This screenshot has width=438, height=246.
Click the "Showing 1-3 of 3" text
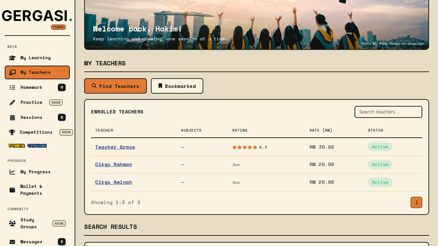point(116,202)
